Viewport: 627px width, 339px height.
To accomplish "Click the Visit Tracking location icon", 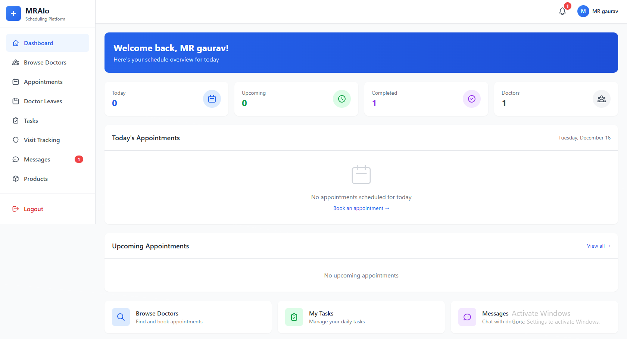I will click(16, 140).
